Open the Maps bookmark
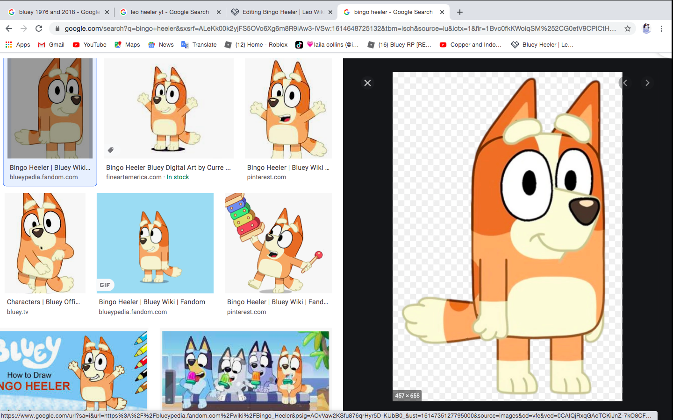The height and width of the screenshot is (420, 673). 127,45
